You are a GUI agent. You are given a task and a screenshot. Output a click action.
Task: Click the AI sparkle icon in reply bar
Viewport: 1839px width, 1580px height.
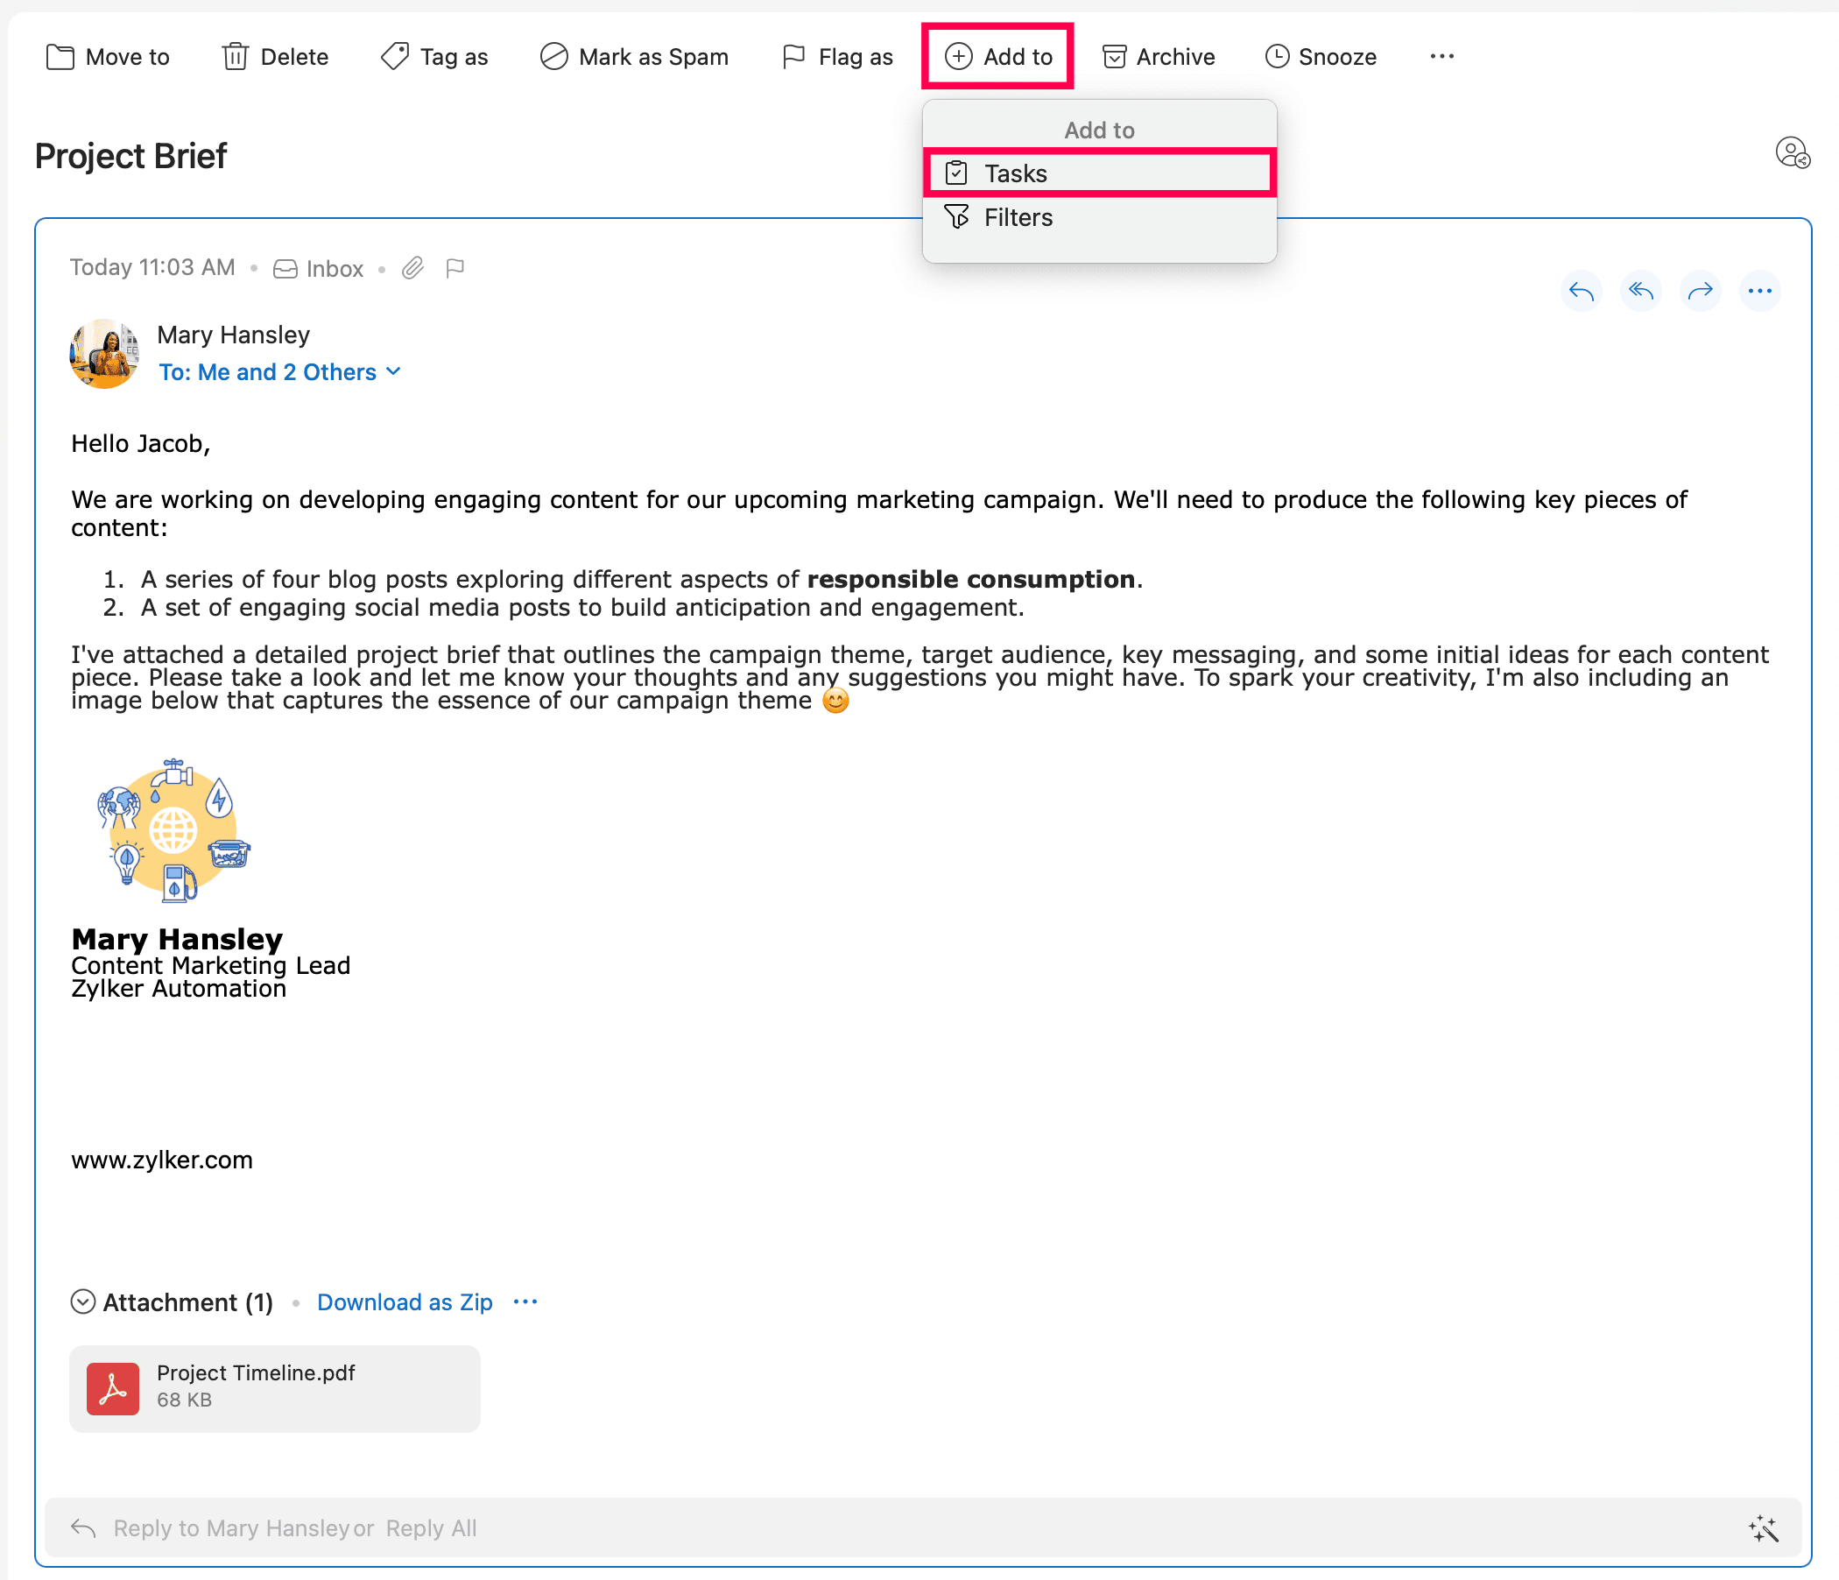(x=1764, y=1528)
